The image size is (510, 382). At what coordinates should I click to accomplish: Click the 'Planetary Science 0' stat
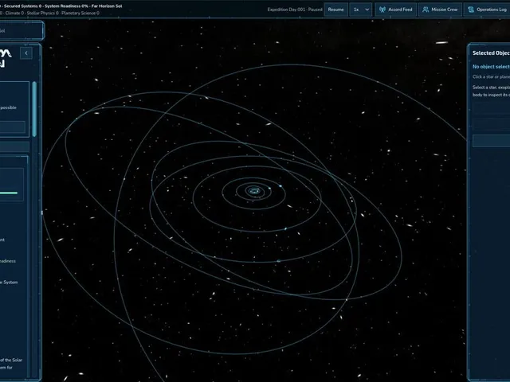[x=80, y=13]
